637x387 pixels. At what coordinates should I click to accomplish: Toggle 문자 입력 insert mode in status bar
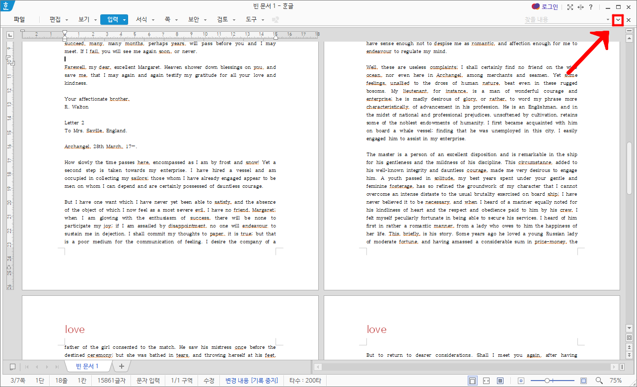[x=148, y=381]
